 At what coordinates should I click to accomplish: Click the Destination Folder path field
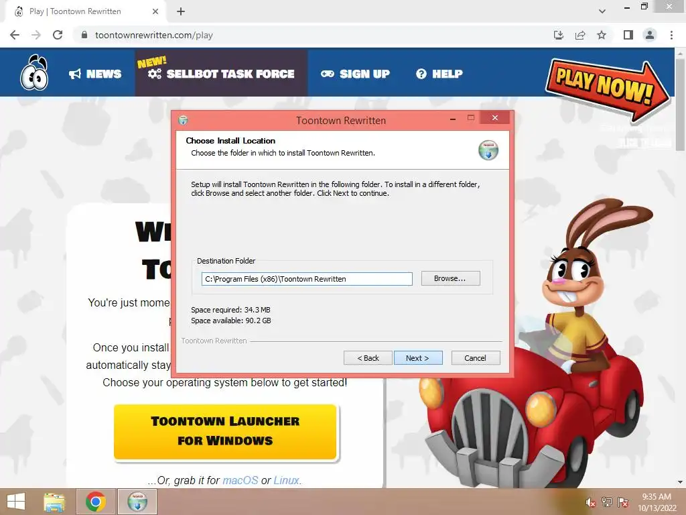307,279
